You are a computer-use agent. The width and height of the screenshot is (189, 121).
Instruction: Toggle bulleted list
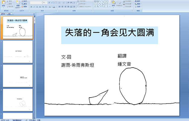pos(60,2)
